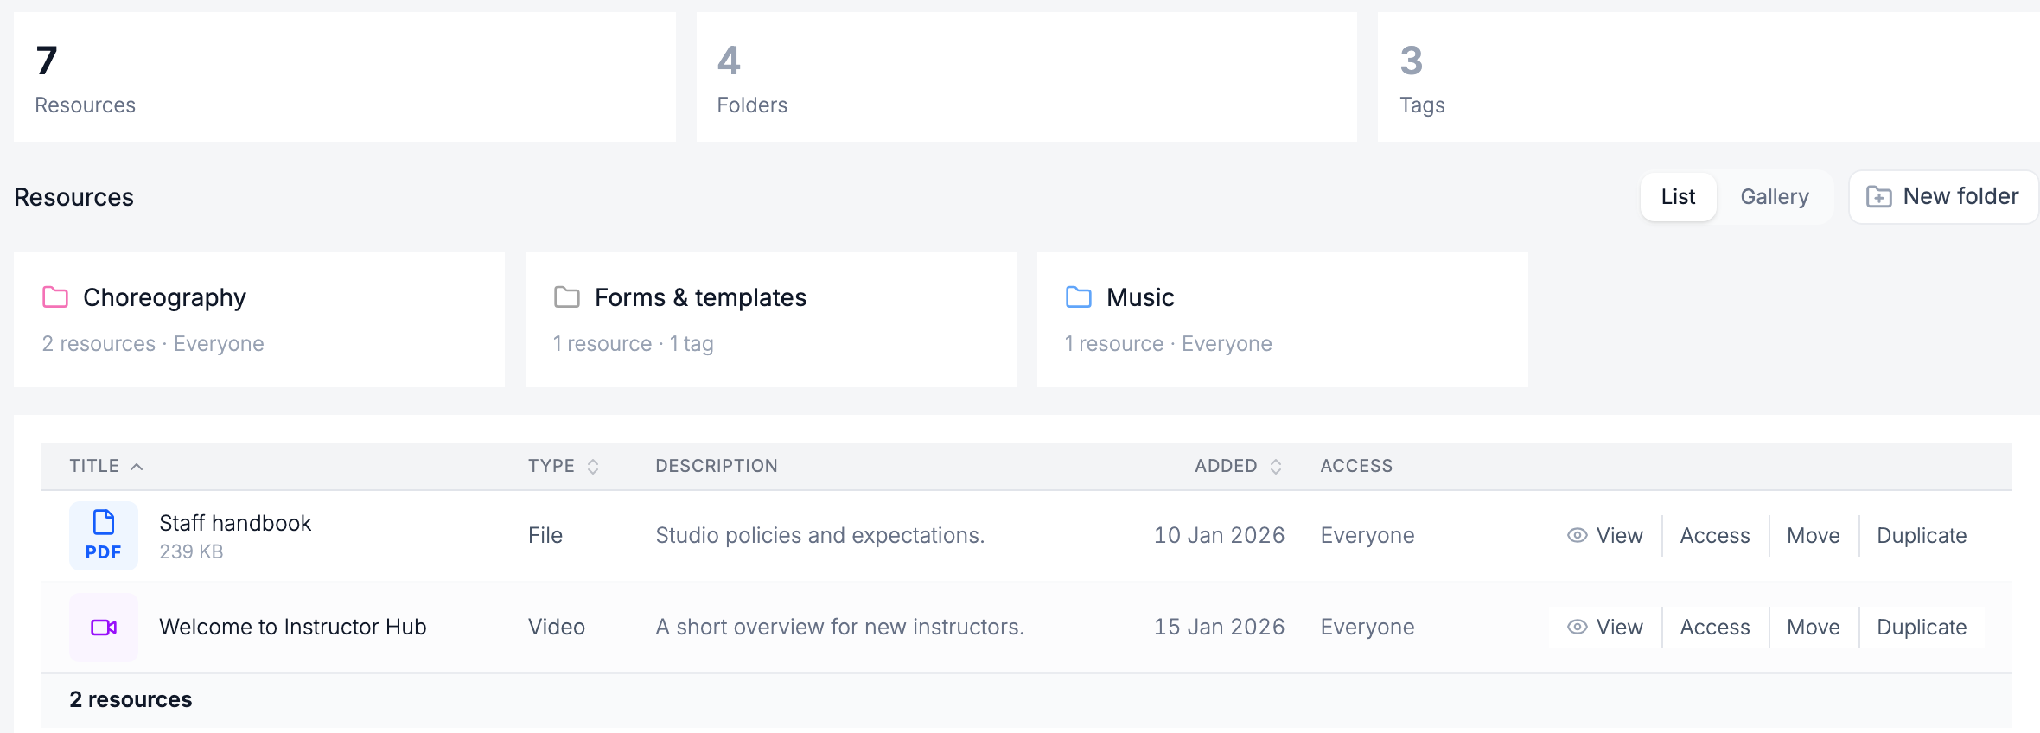The image size is (2040, 733).
Task: Sort the table by Type column
Action: click(564, 466)
